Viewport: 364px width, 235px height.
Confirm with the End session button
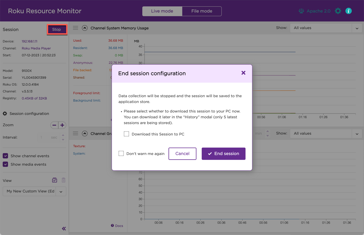click(223, 153)
